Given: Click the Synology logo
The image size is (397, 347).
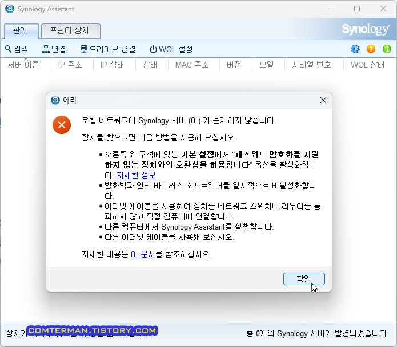Looking at the screenshot, I should pos(366,29).
